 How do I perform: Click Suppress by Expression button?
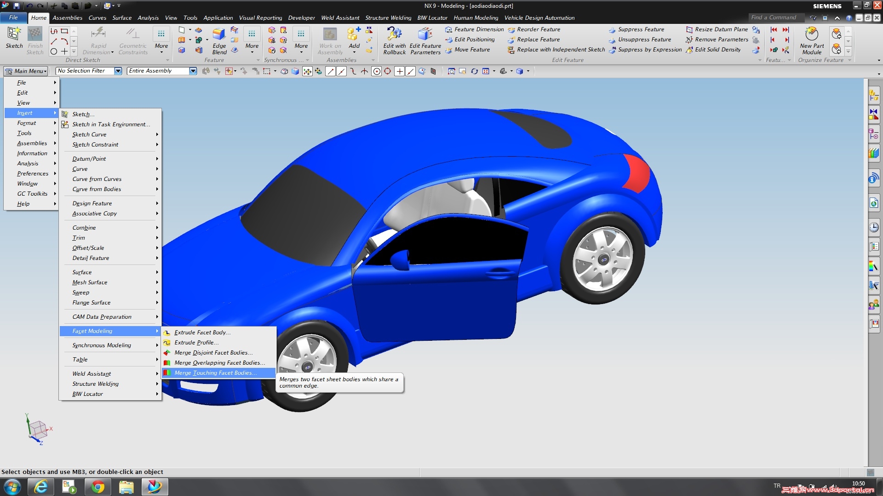click(645, 50)
